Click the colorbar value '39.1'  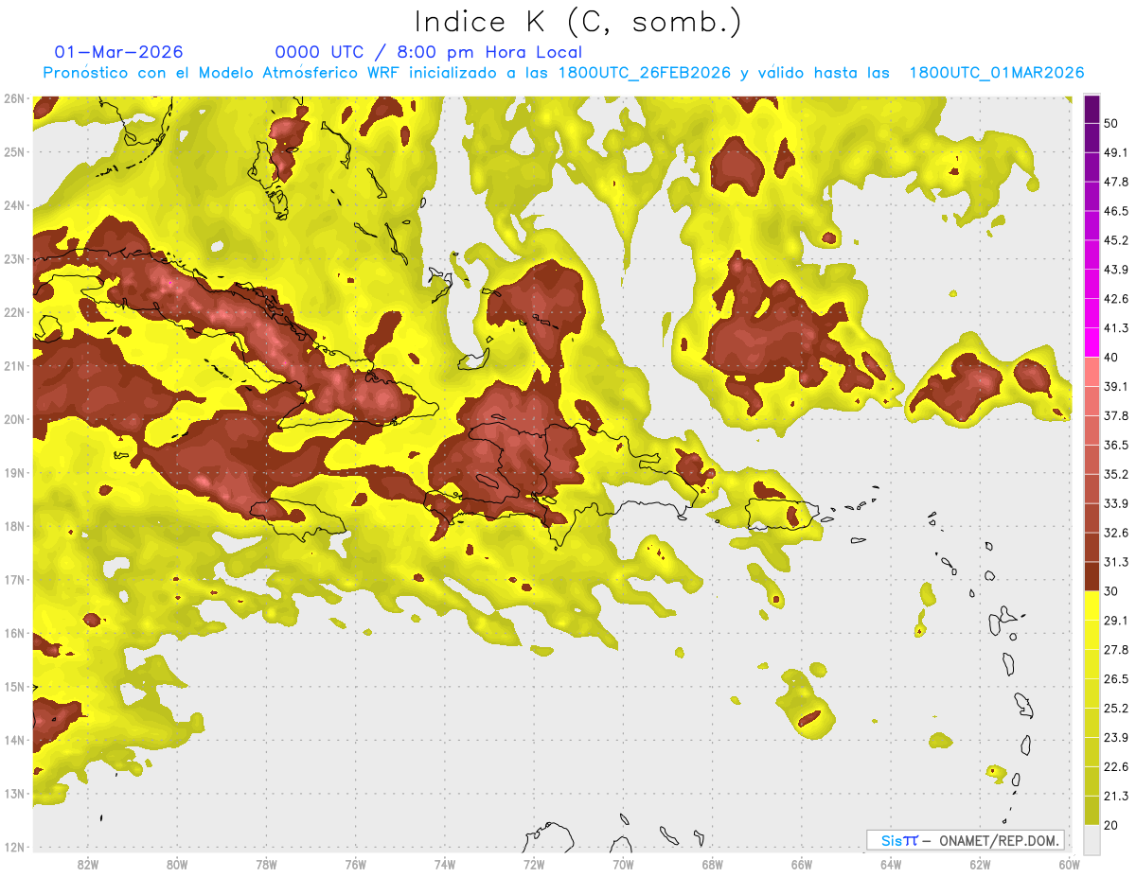pyautogui.click(x=1116, y=386)
